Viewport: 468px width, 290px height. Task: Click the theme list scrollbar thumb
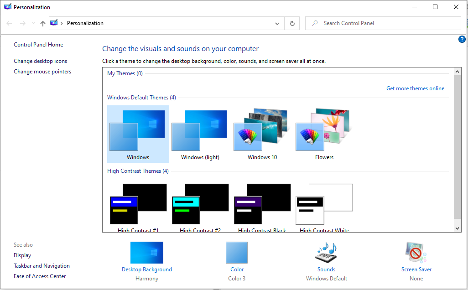click(x=457, y=147)
